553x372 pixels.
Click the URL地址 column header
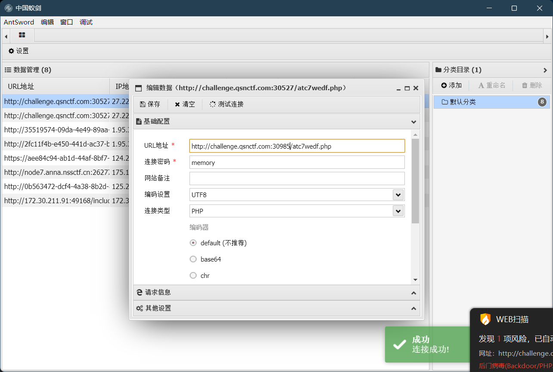tap(56, 86)
